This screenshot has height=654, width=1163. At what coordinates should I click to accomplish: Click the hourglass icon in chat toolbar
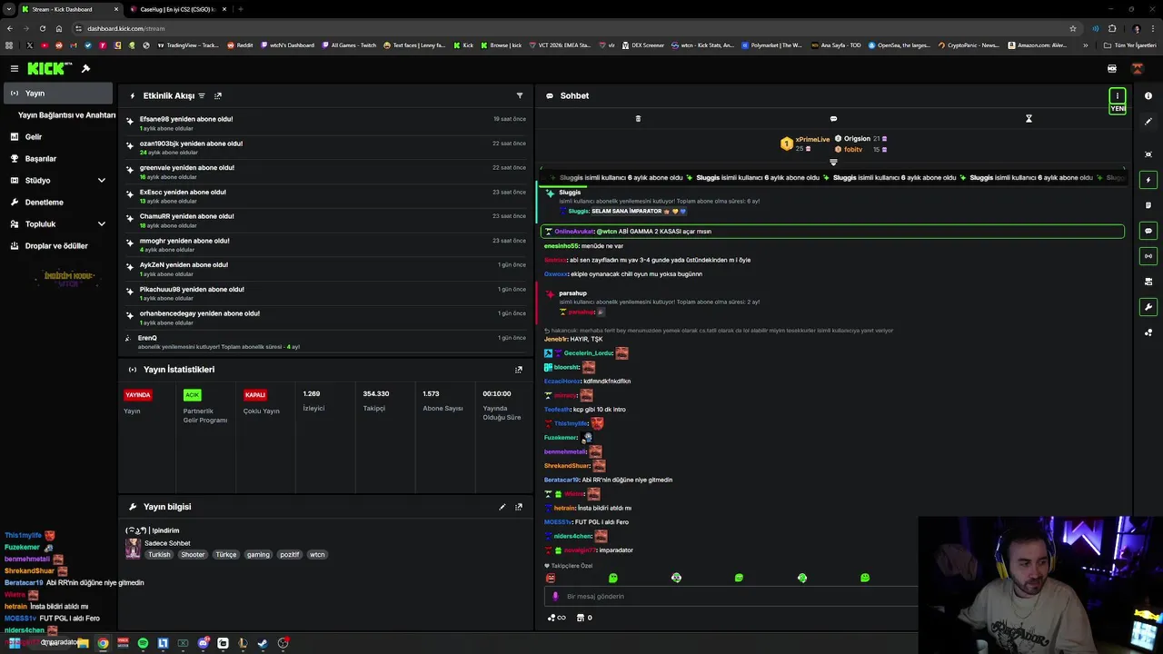point(1029,118)
